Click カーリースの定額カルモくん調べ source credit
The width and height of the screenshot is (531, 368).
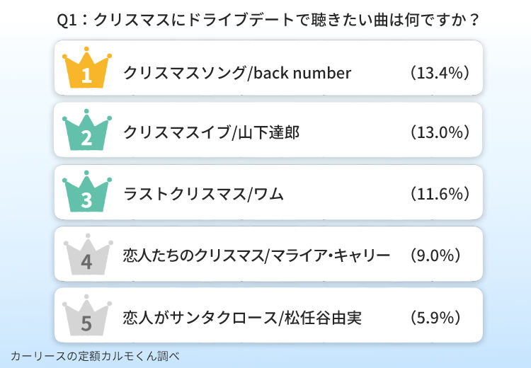pyautogui.click(x=95, y=356)
